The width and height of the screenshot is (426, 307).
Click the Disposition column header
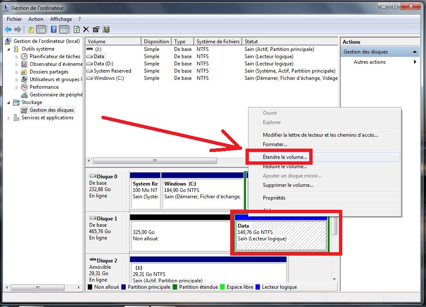pyautogui.click(x=156, y=41)
